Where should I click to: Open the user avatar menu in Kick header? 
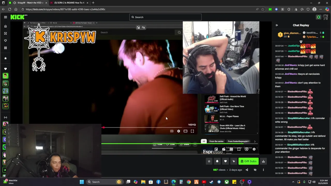[325, 17]
